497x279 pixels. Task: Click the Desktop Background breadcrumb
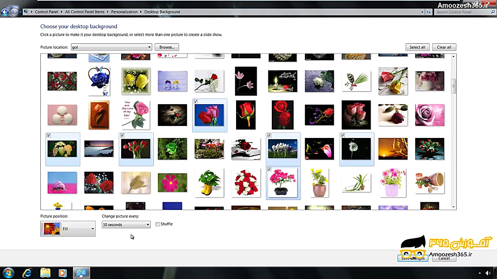[x=162, y=12]
